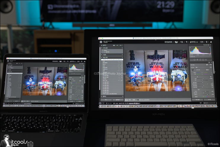The image size is (220, 147).
Task: Collapse 작업 내역 panel on XP-PEN screen
Action: (x=102, y=58)
